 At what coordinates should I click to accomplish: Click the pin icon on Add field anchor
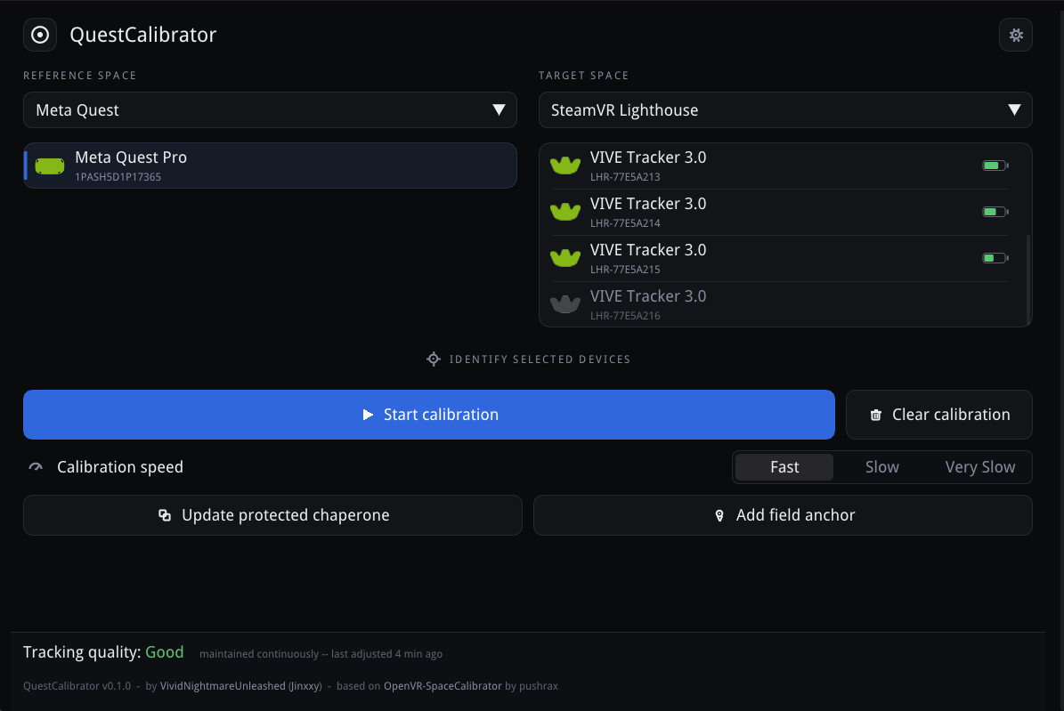719,515
